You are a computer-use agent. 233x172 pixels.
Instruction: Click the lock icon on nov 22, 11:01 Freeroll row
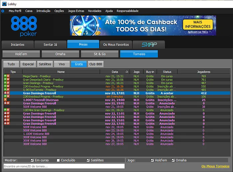(x=5, y=113)
